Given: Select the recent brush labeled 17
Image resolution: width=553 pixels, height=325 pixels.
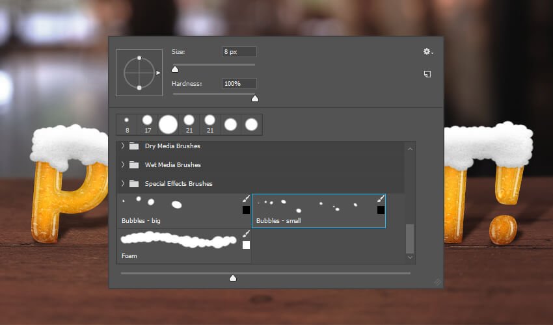Looking at the screenshot, I should (x=148, y=125).
